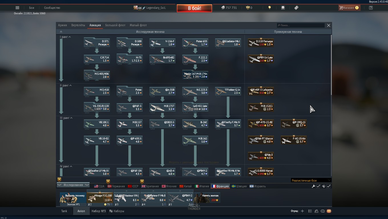Image resolution: width=388 pixels, height=219 pixels.
Task: Select the P-39Q-25 aircraft
Action: (294, 124)
